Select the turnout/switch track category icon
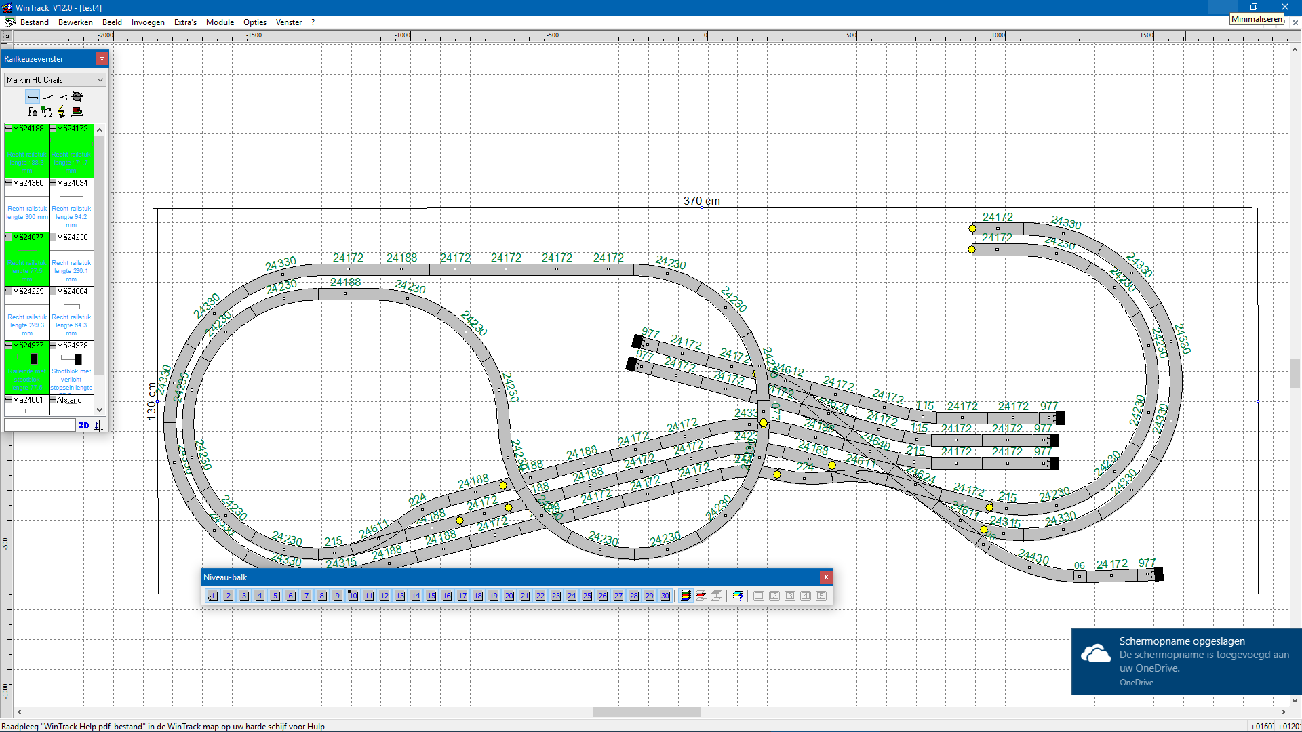The image size is (1302, 732). click(62, 97)
